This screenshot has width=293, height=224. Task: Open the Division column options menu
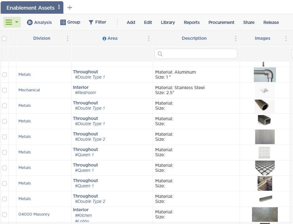tap(68, 39)
